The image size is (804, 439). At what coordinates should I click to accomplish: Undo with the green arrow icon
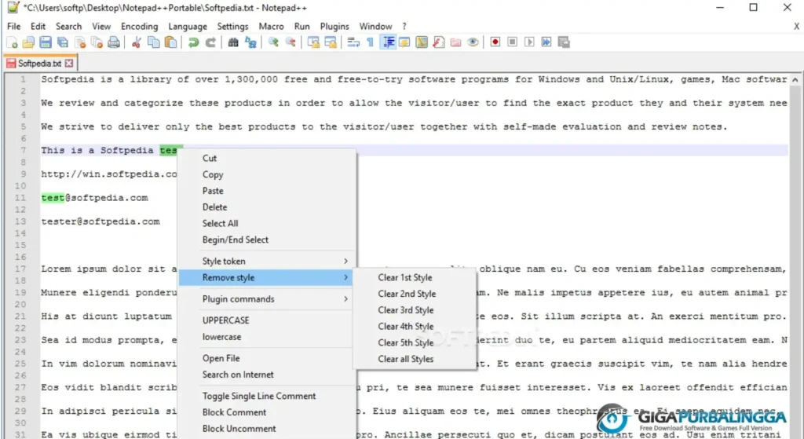[x=193, y=42]
